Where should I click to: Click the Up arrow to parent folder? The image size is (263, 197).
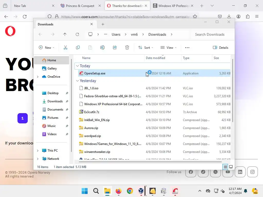point(65,34)
